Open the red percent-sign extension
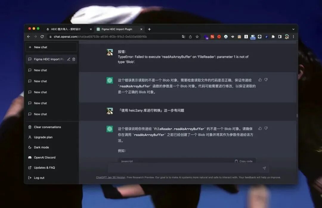 pyautogui.click(x=212, y=37)
